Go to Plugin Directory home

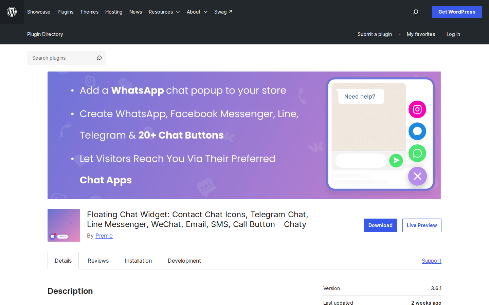(45, 34)
